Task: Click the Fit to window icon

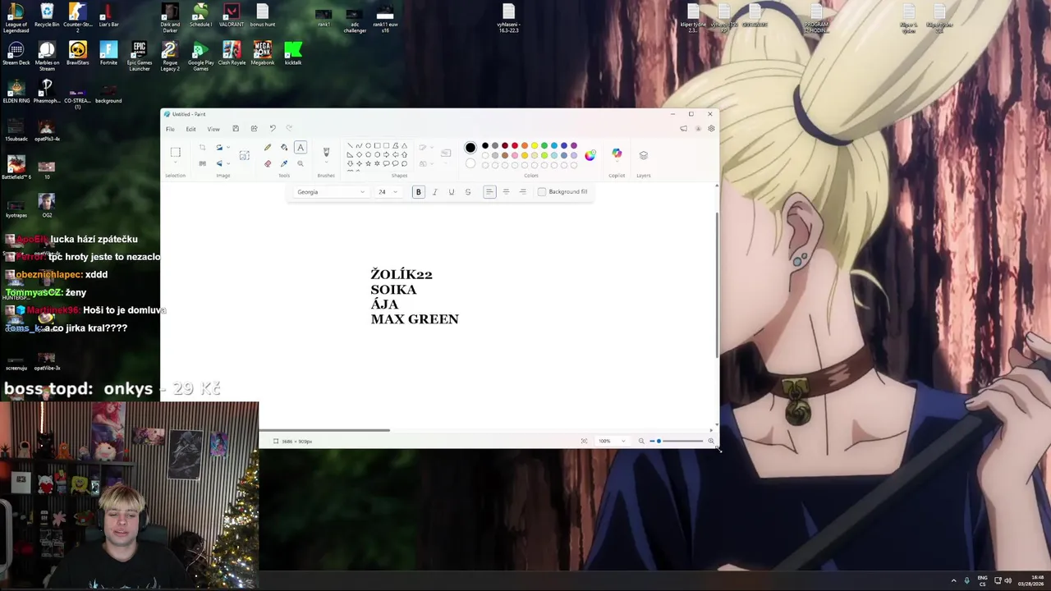Action: pos(584,441)
